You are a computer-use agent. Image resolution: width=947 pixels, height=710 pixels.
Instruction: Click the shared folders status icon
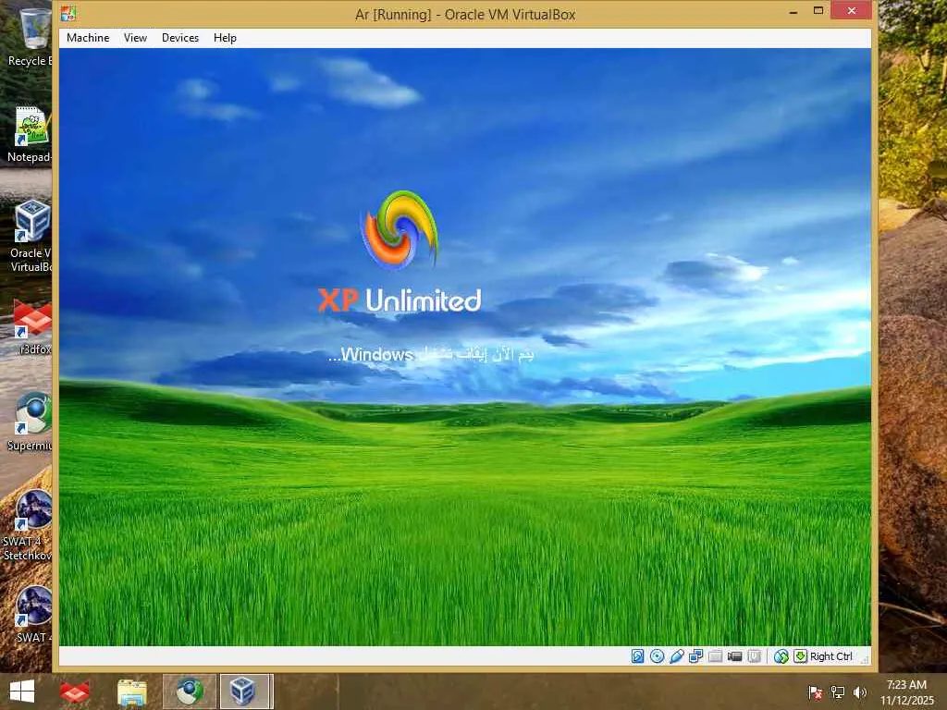[x=715, y=656]
